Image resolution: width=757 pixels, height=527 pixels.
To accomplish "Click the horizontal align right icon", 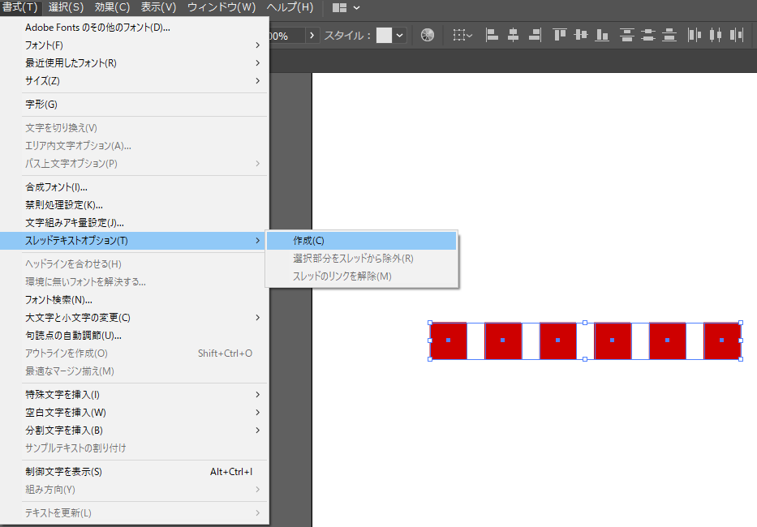I will [x=534, y=35].
